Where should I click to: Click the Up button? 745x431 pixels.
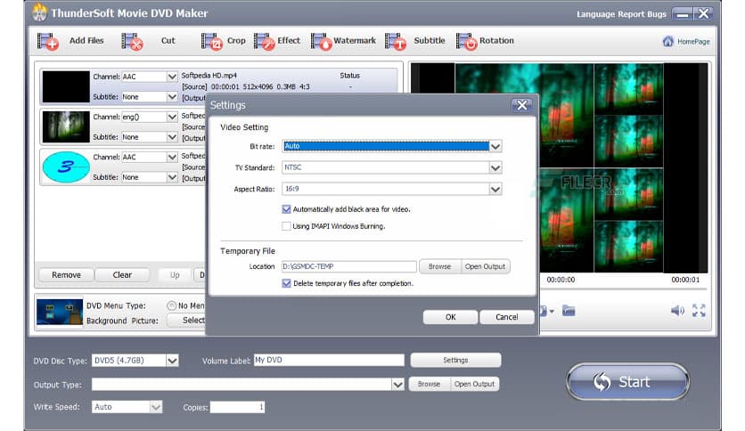(175, 275)
